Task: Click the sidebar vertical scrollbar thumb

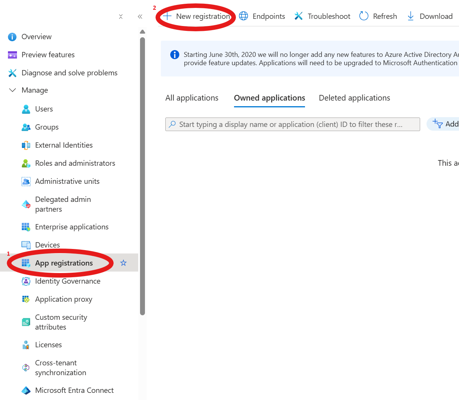Action: pos(142,176)
